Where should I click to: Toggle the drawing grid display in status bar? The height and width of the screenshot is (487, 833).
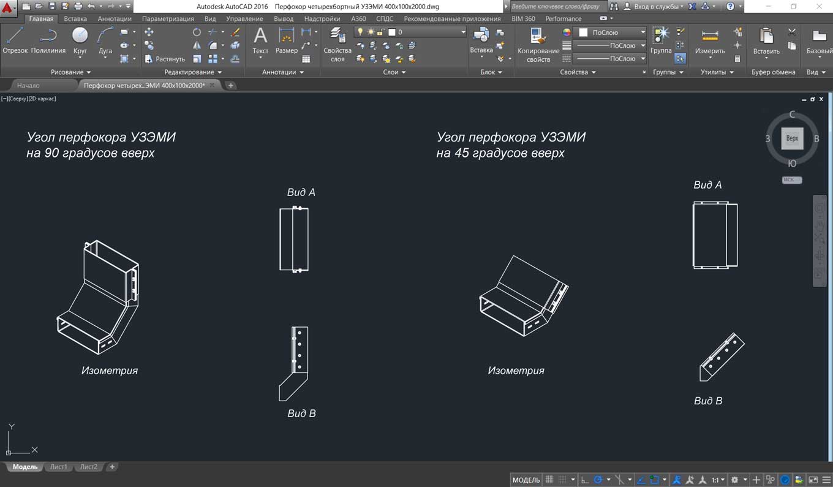tap(549, 480)
